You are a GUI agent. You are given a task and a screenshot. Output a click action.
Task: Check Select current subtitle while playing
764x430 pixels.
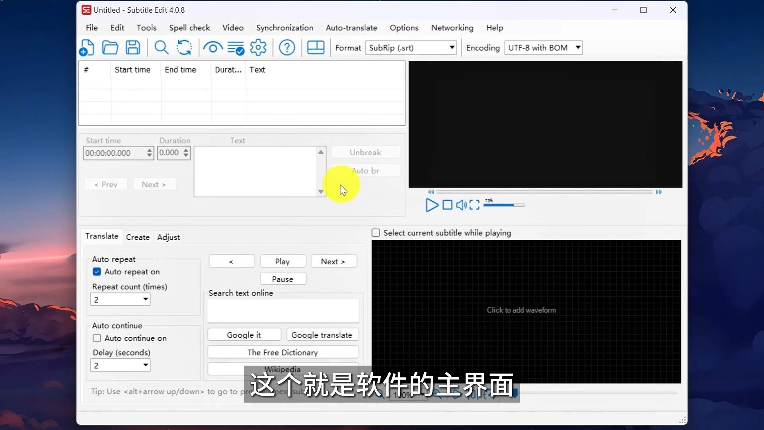tap(376, 233)
